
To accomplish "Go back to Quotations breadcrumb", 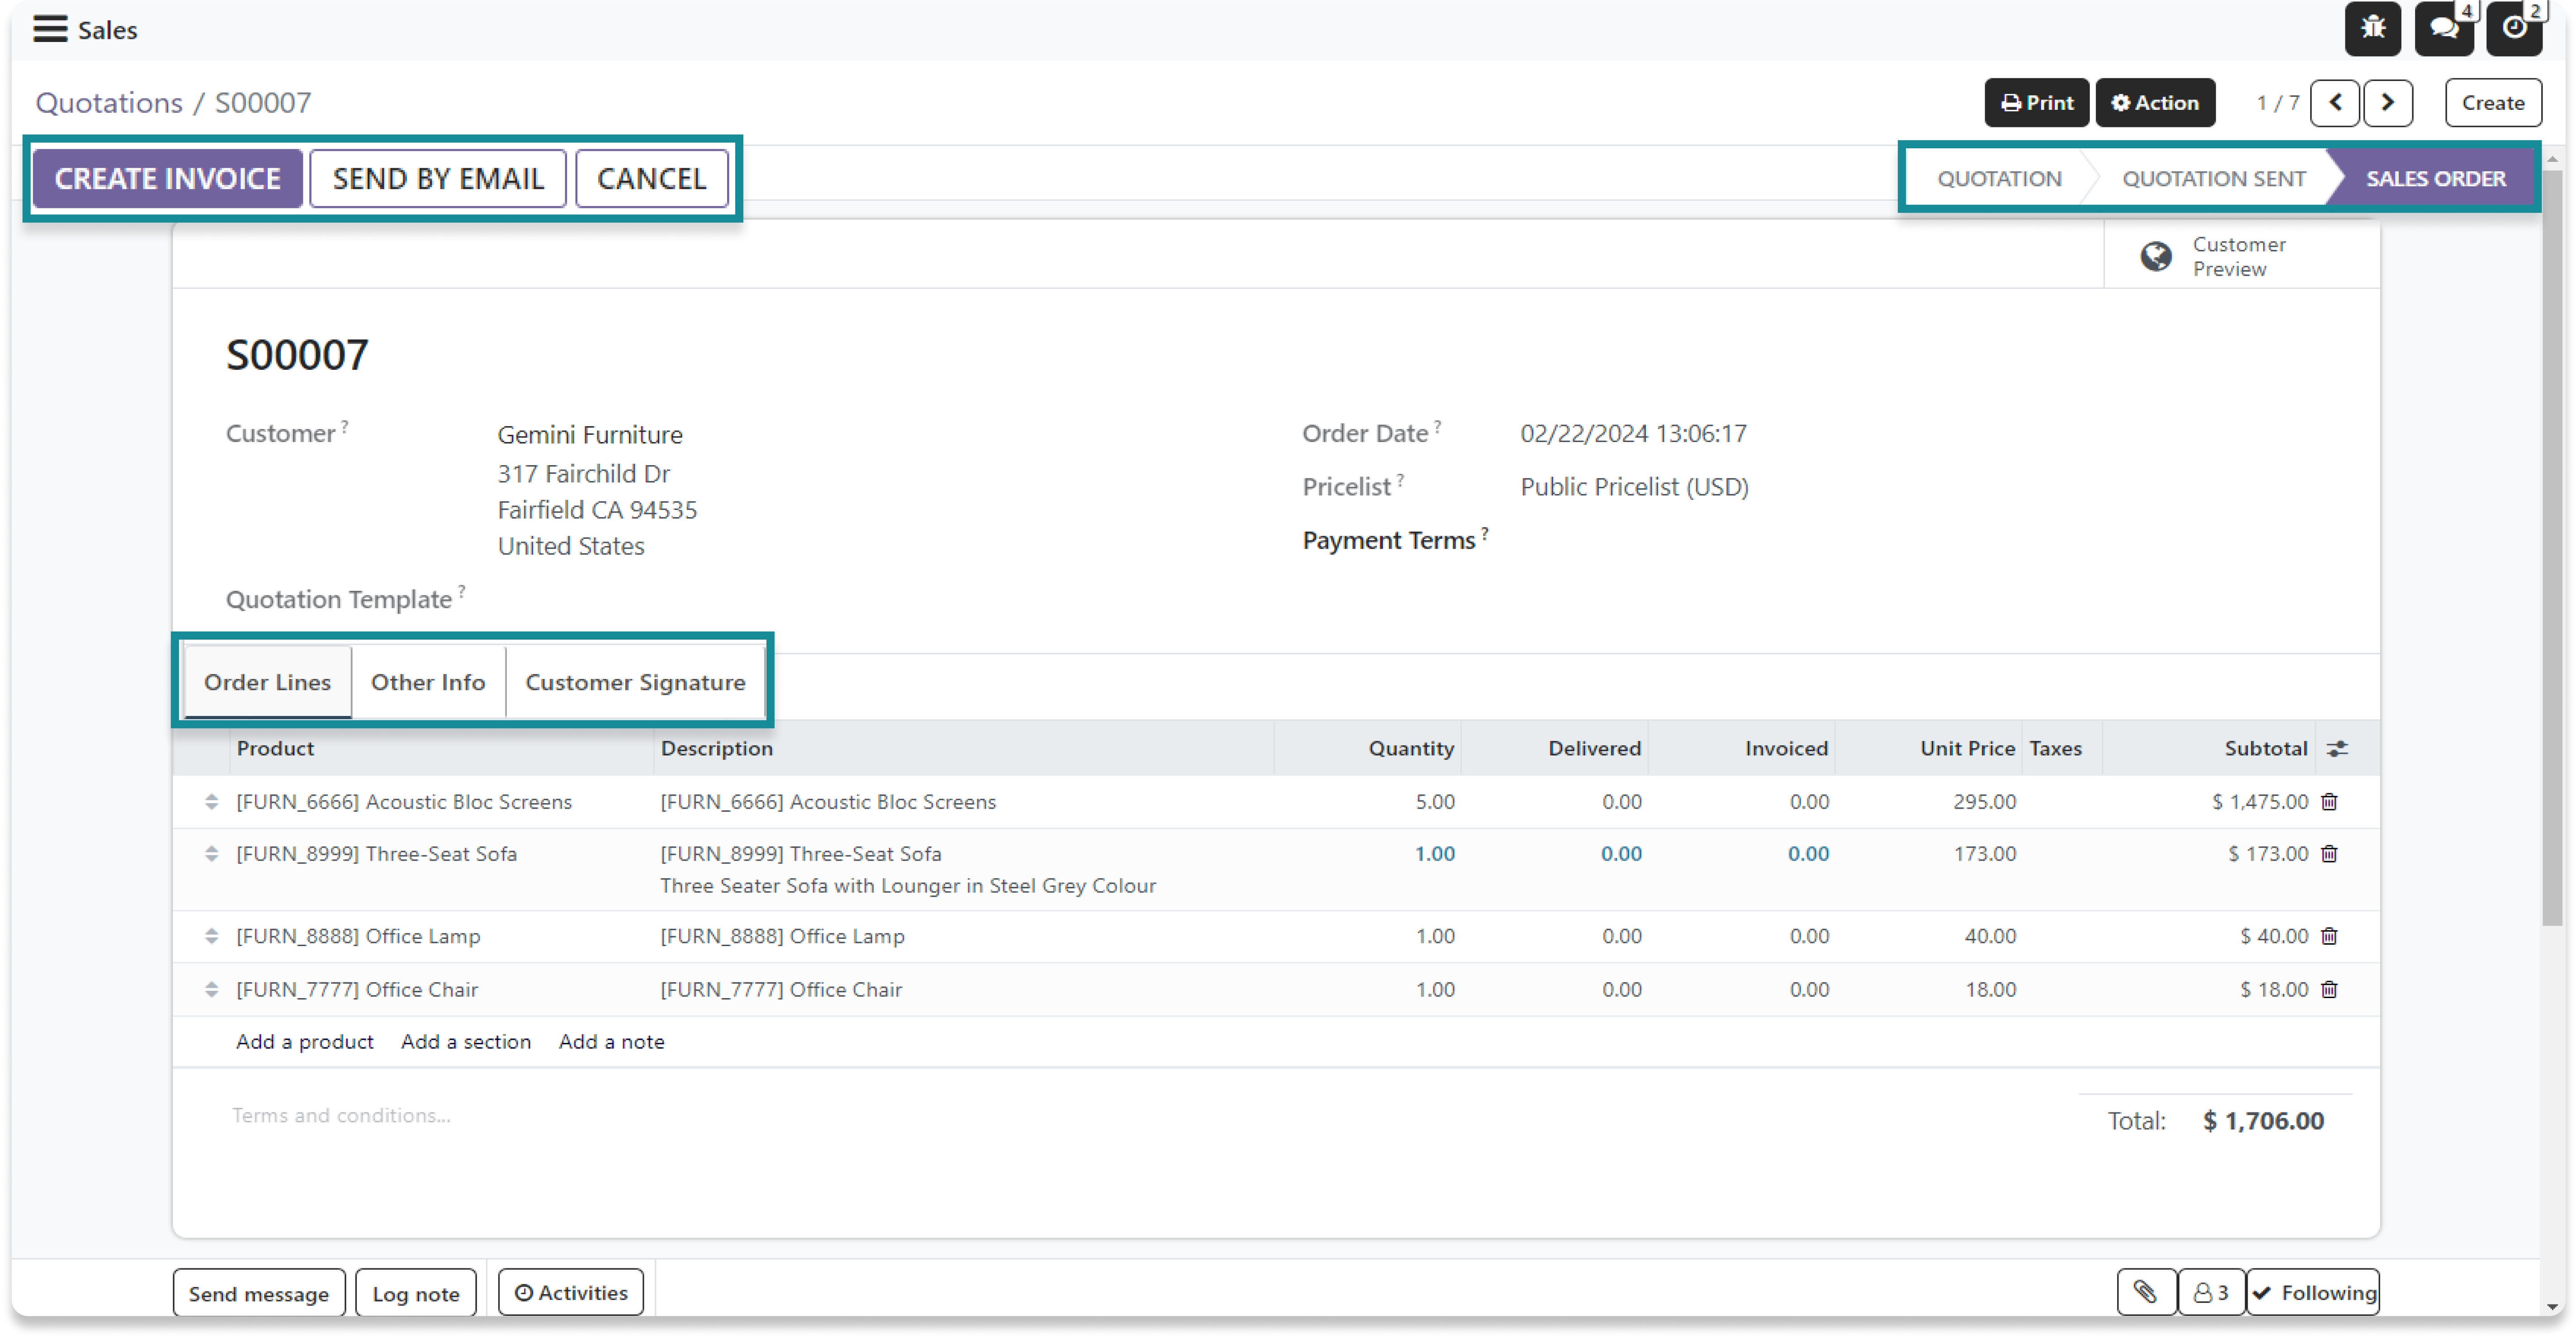I will (109, 103).
